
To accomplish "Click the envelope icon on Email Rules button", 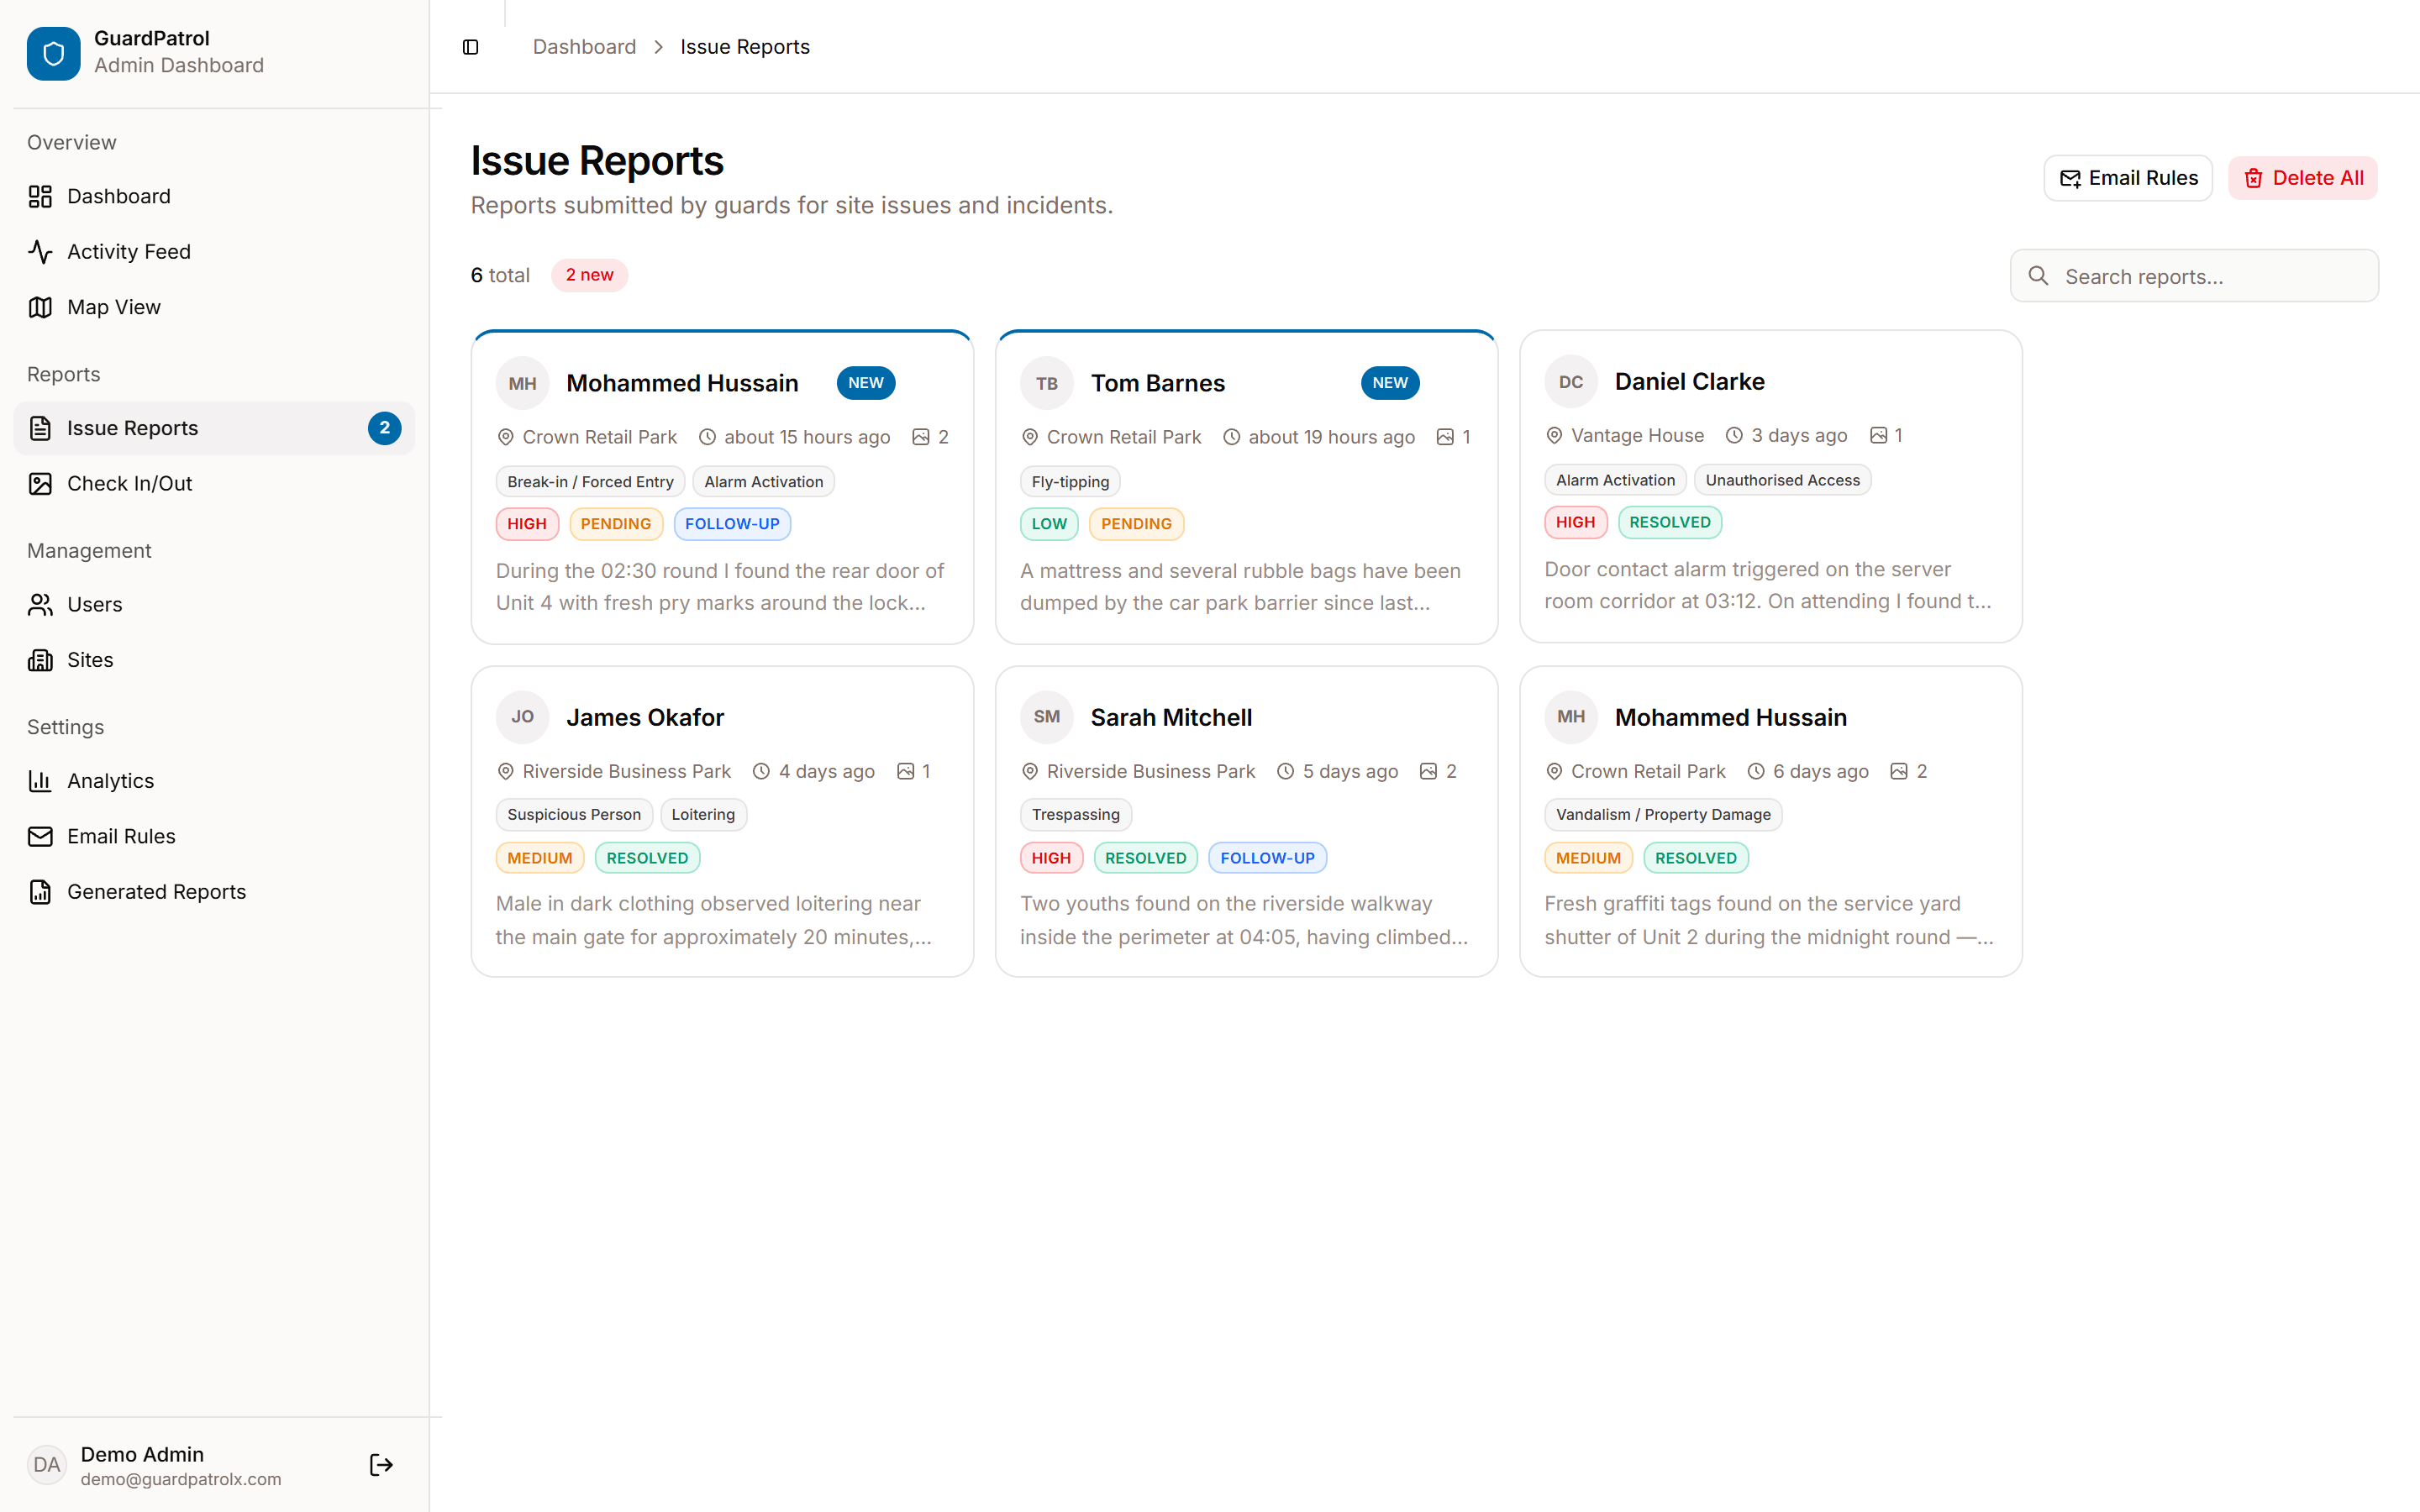I will coord(2070,178).
